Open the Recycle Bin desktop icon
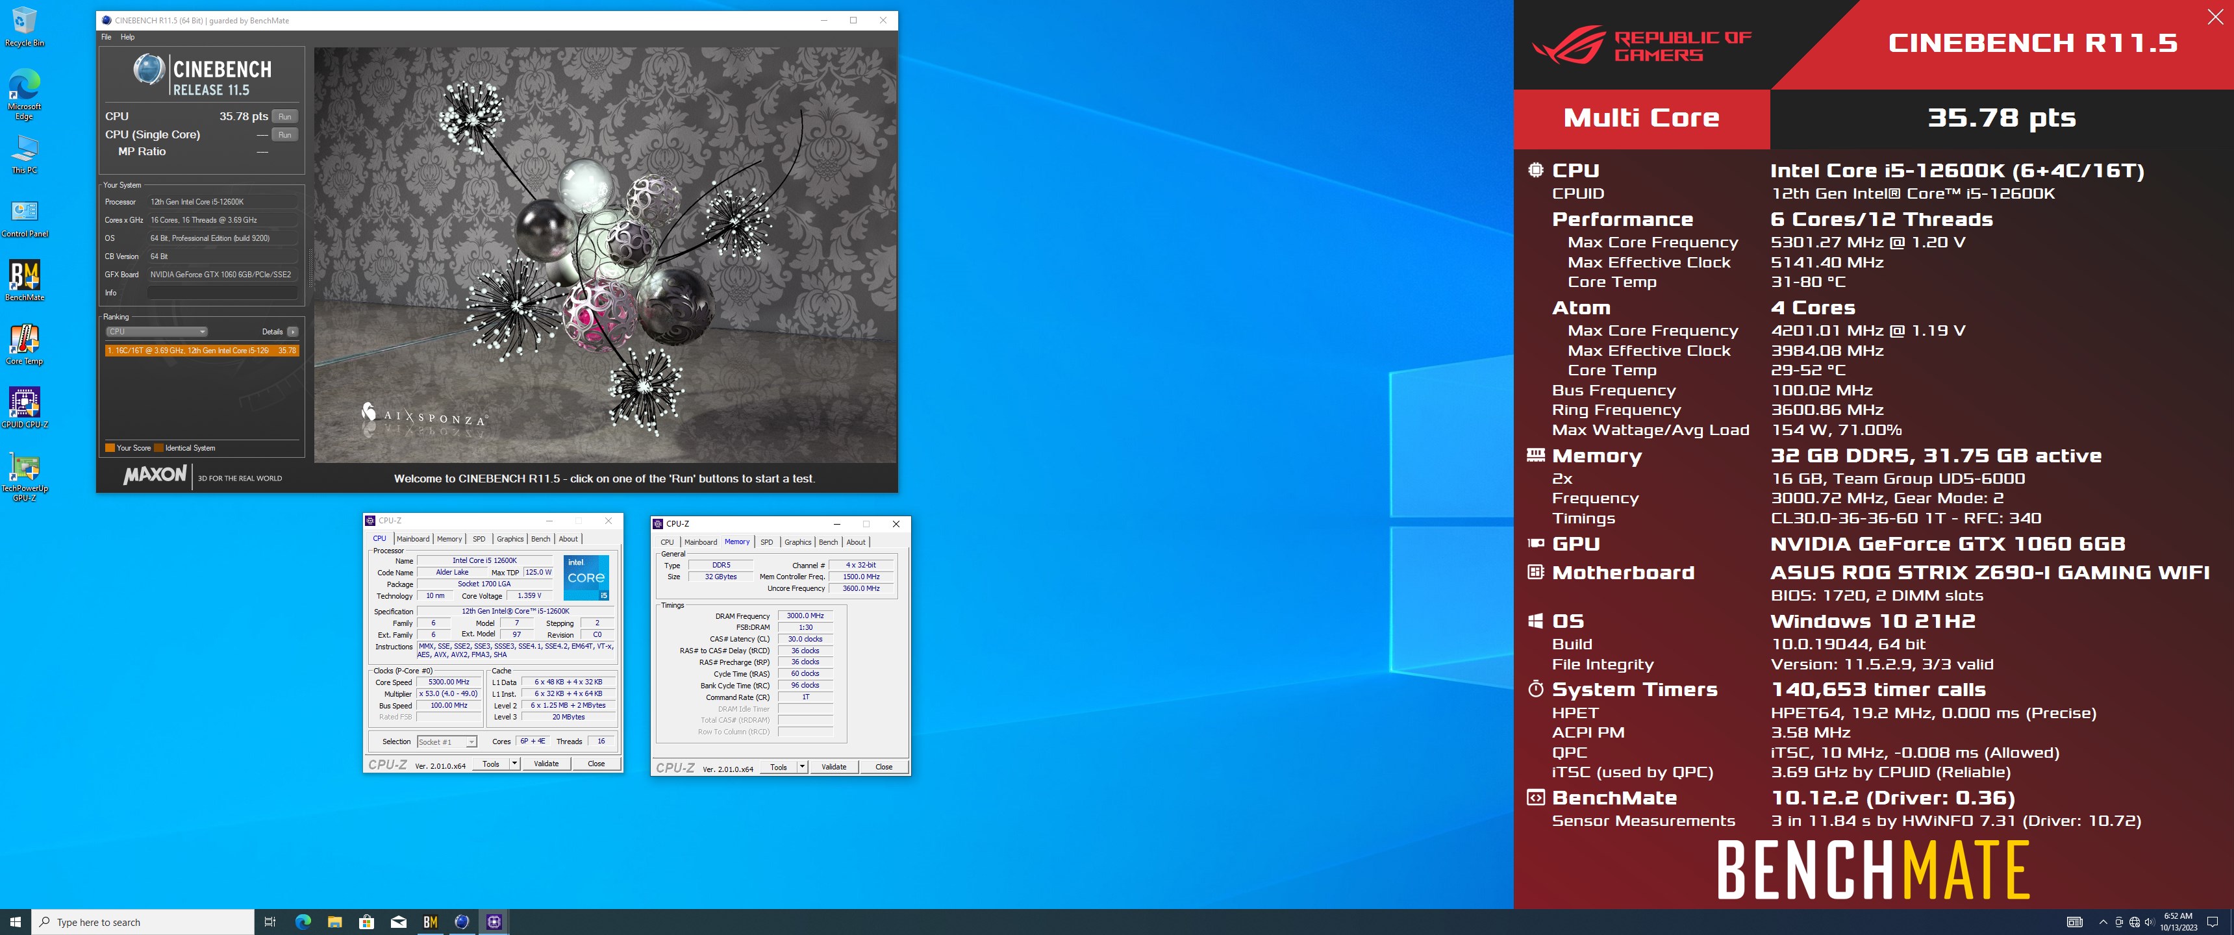This screenshot has height=935, width=2234. (x=24, y=26)
